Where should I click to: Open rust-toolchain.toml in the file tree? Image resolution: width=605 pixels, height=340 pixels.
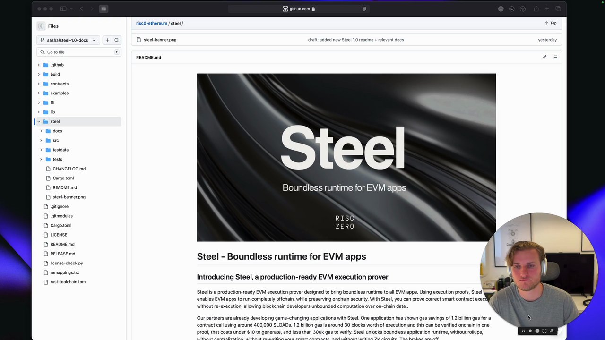pyautogui.click(x=69, y=282)
